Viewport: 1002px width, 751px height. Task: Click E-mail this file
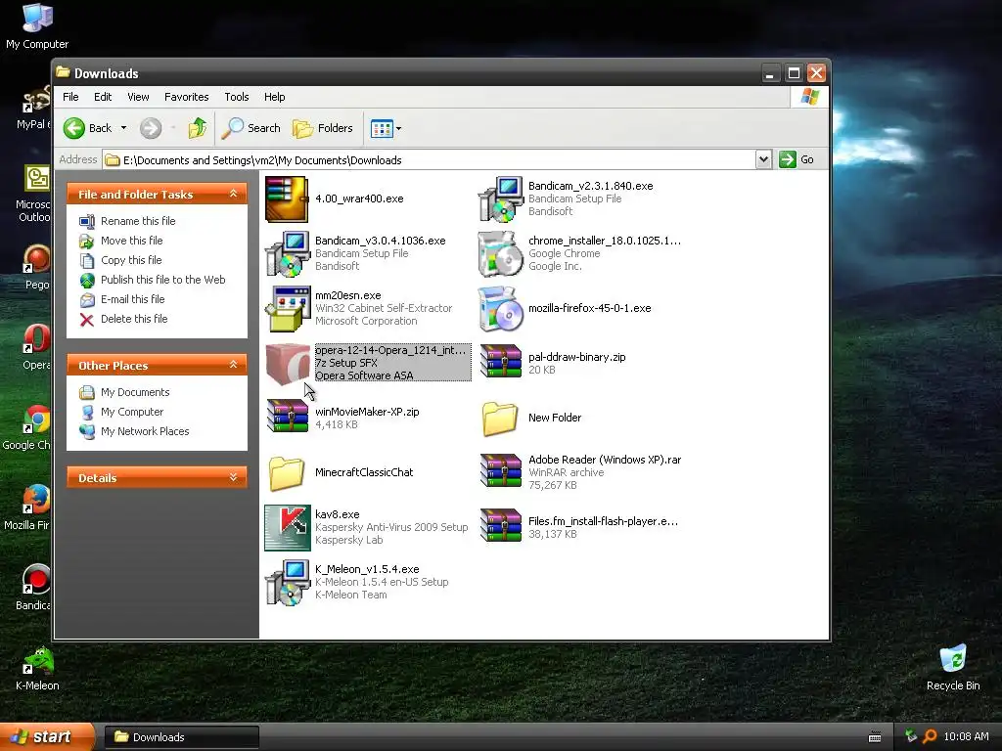pyautogui.click(x=133, y=299)
